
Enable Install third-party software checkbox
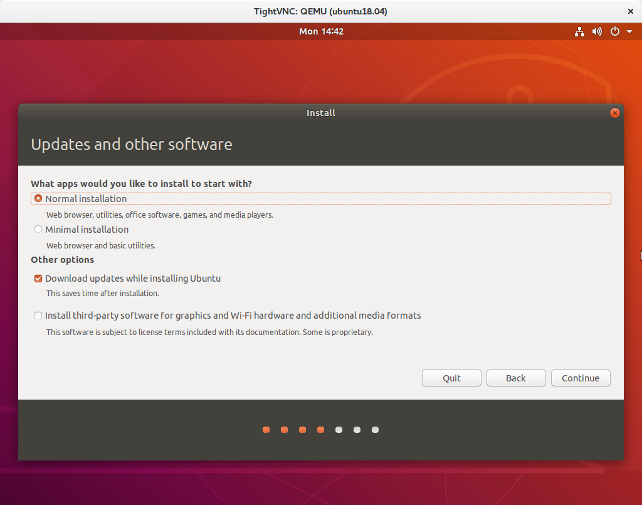[x=38, y=316]
